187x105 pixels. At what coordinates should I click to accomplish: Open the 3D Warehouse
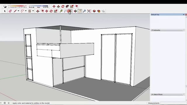click(94, 11)
